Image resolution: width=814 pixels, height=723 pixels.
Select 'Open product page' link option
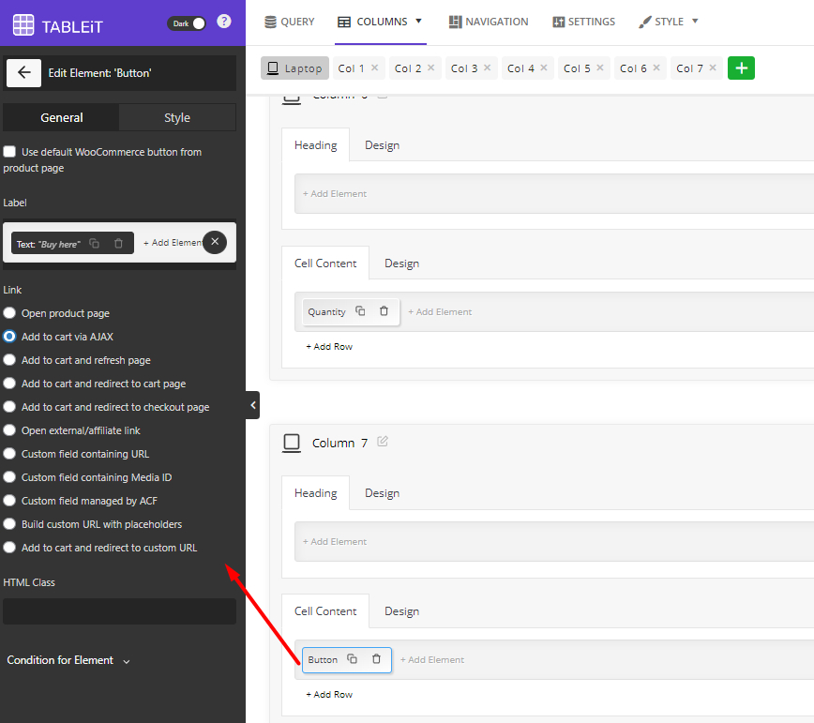pyautogui.click(x=9, y=313)
